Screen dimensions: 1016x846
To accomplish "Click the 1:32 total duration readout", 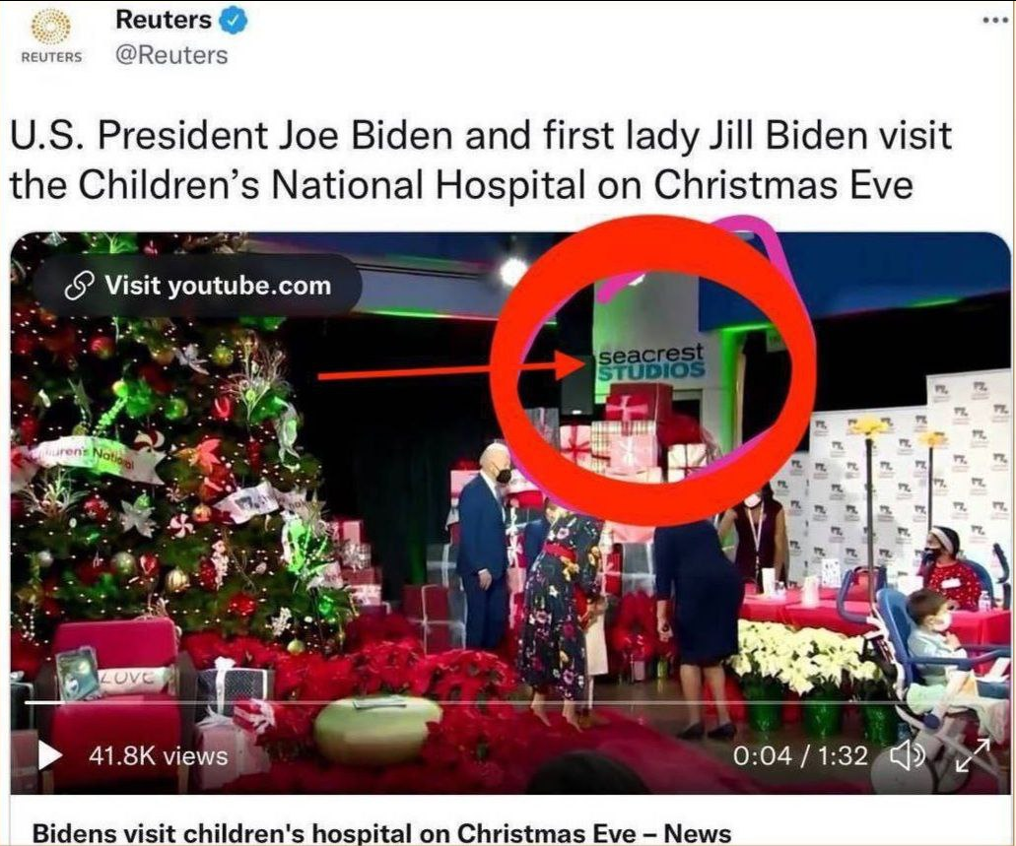I will pyautogui.click(x=842, y=755).
